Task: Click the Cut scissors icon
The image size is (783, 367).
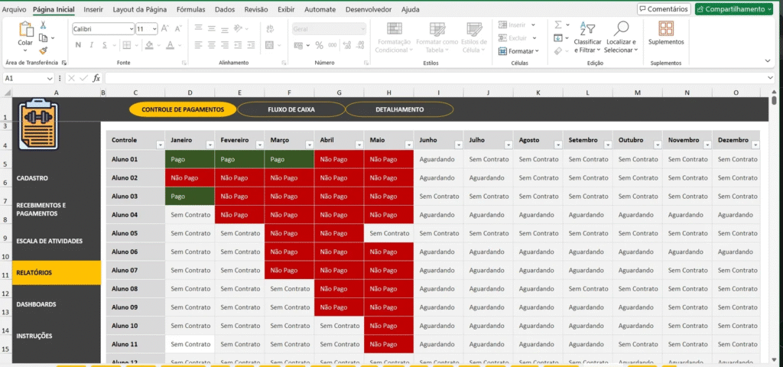Action: pos(43,25)
